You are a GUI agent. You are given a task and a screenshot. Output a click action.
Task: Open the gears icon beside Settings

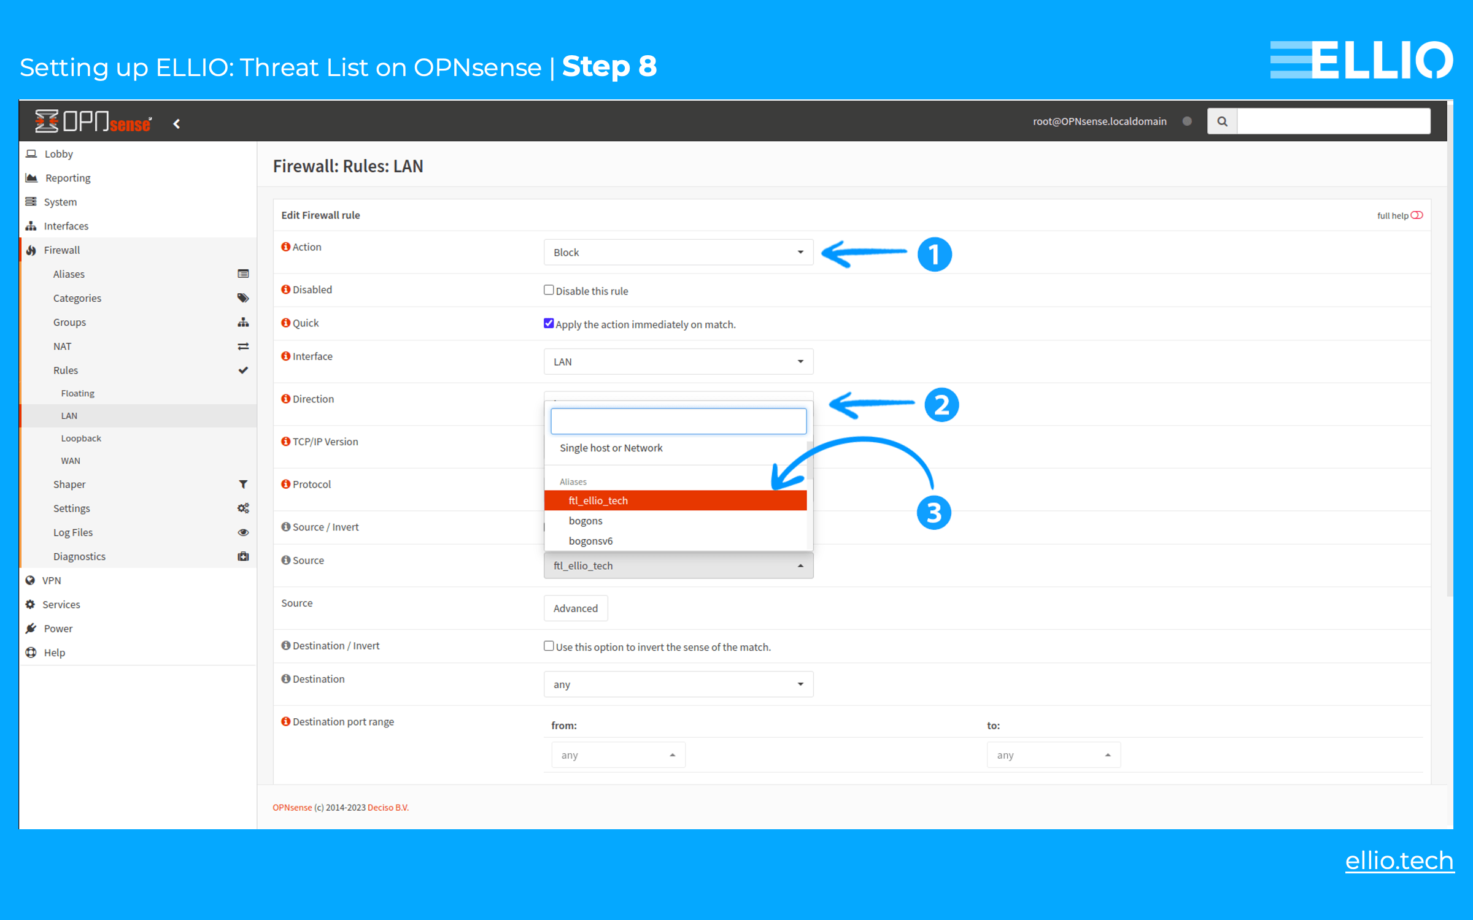coord(243,508)
